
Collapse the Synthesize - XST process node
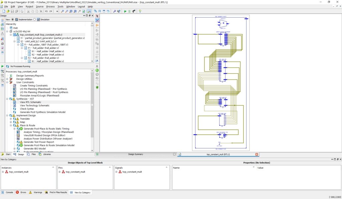(x=7, y=99)
